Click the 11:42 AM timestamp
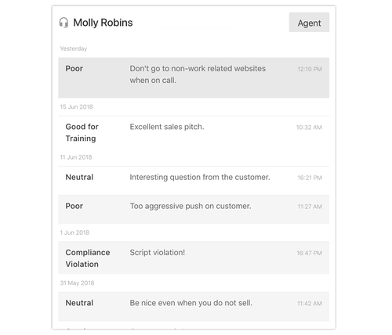The width and height of the screenshot is (392, 335). coord(310,304)
